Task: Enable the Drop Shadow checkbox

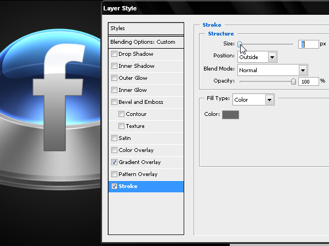Action: [114, 54]
